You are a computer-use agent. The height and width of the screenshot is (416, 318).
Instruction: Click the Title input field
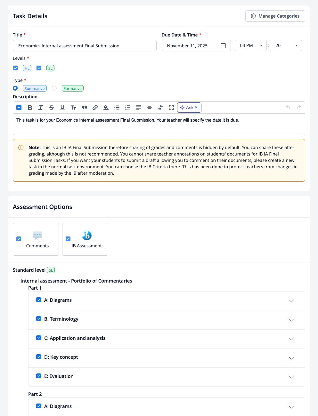click(85, 45)
